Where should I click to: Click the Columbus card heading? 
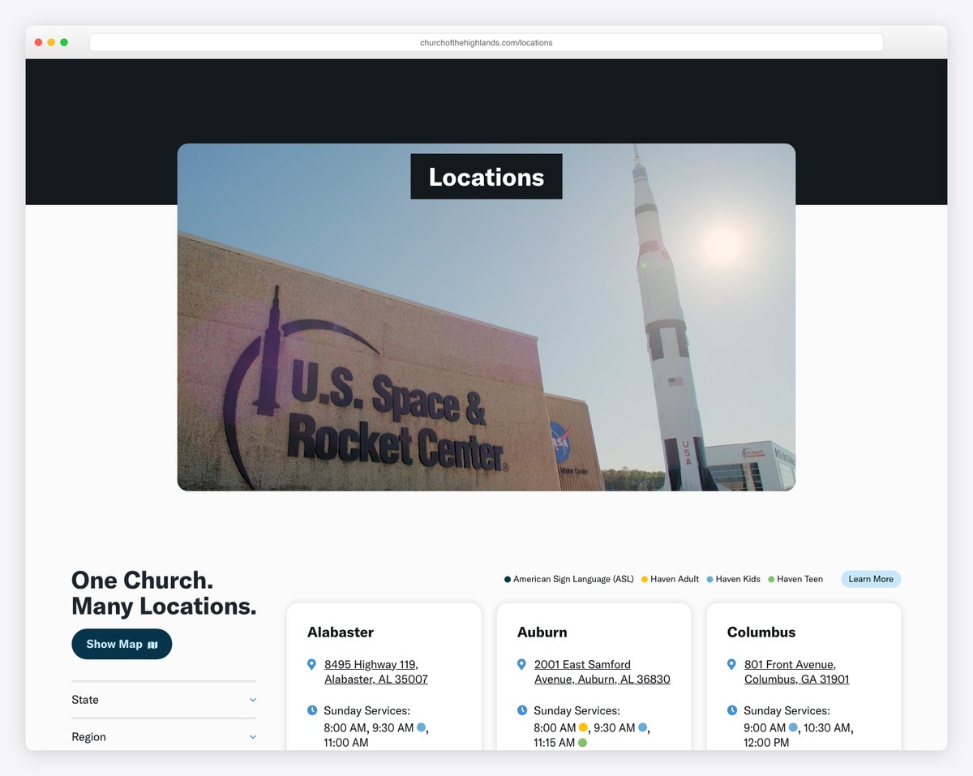(761, 632)
